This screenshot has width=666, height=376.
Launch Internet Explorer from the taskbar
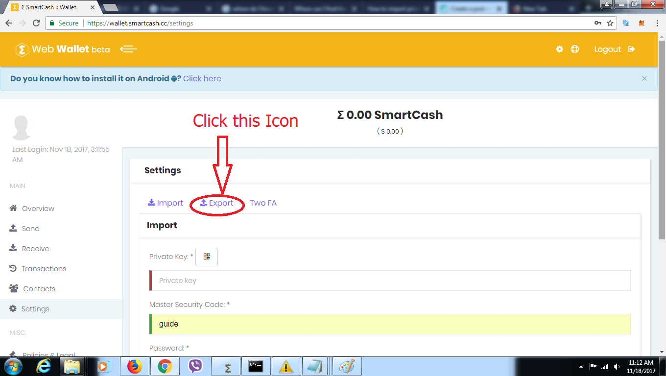[x=44, y=366]
